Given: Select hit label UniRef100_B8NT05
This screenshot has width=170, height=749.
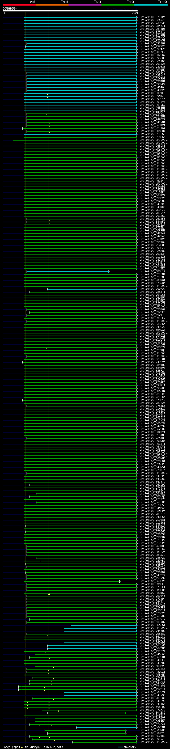Looking at the screenshot, I should click(152, 368).
